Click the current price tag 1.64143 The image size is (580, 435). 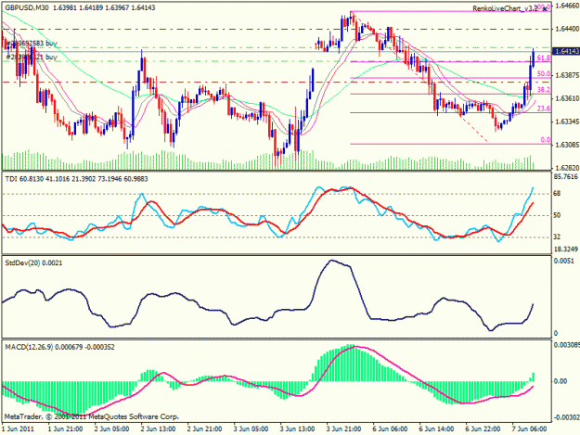pos(566,52)
